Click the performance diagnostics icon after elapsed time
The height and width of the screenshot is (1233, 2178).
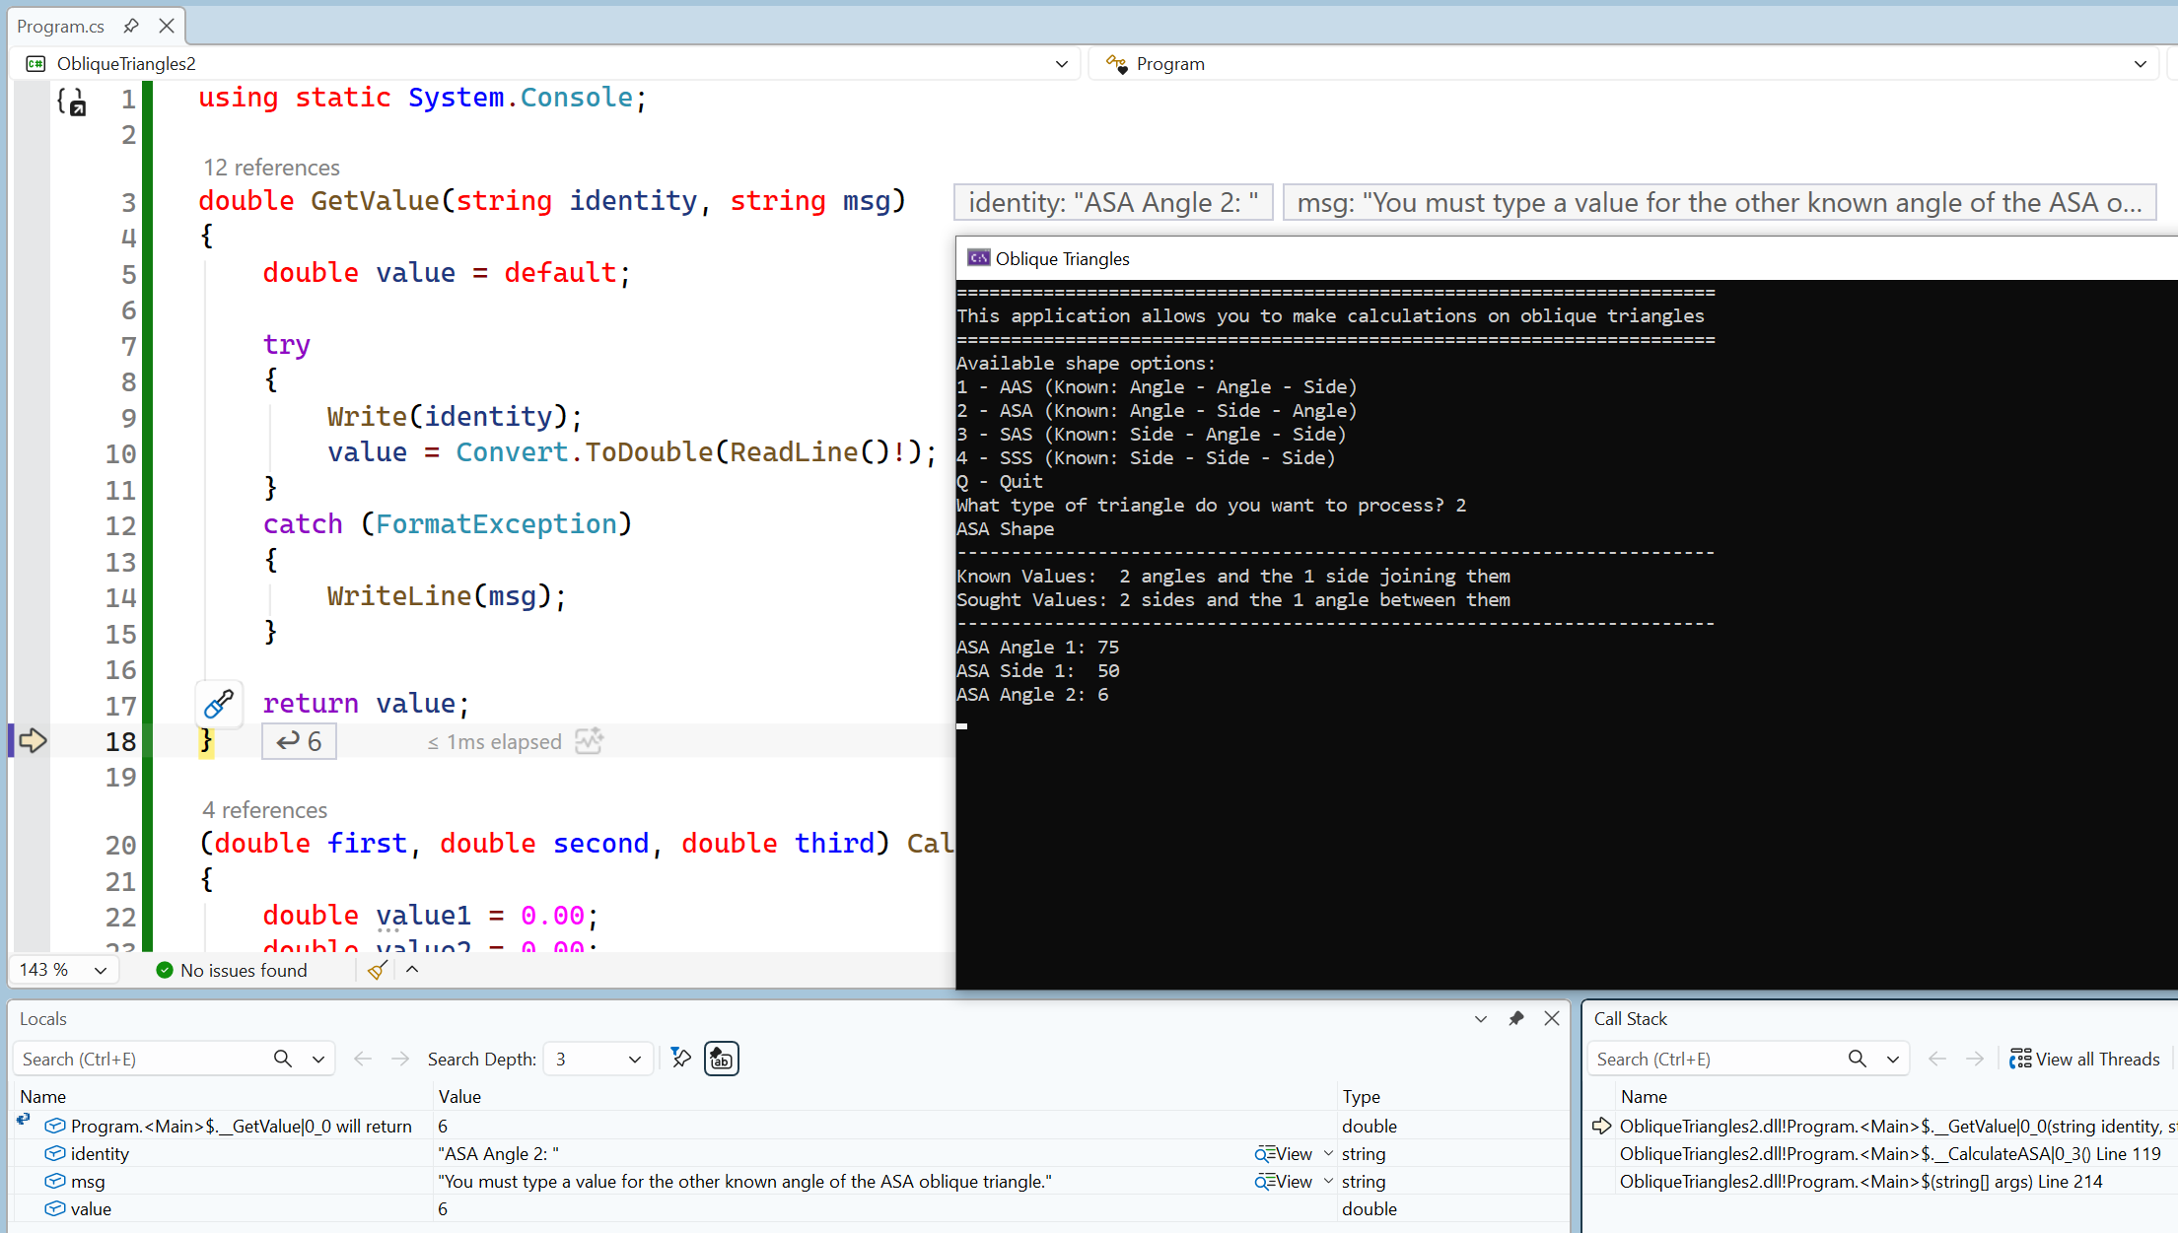click(589, 741)
